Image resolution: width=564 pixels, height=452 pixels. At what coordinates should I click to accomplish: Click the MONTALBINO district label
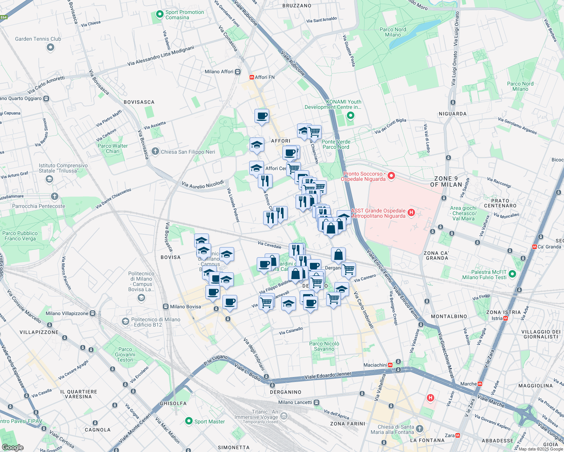point(449,316)
